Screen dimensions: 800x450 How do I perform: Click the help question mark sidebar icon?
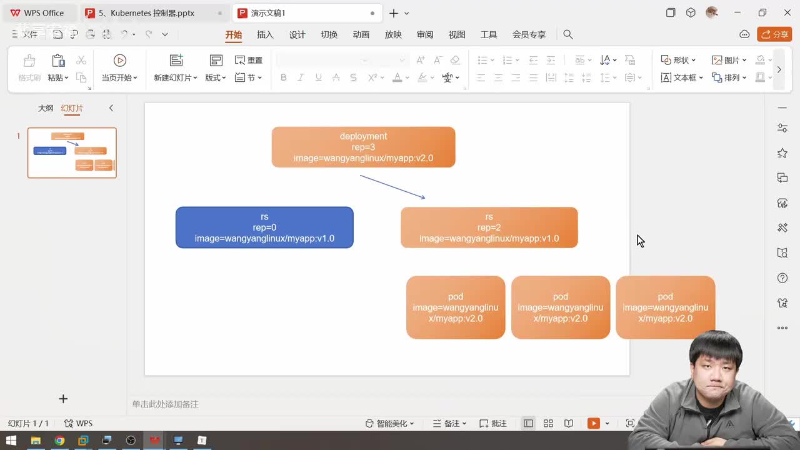click(x=782, y=278)
